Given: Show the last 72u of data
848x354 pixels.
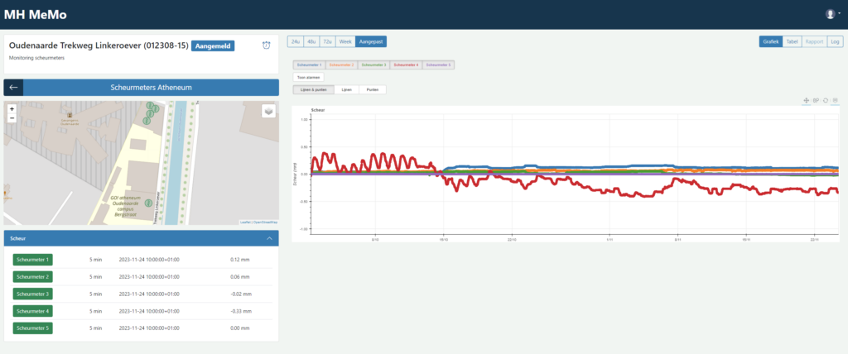Looking at the screenshot, I should (x=327, y=41).
